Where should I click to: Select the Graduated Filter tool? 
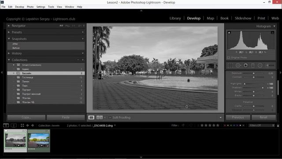tap(252, 65)
